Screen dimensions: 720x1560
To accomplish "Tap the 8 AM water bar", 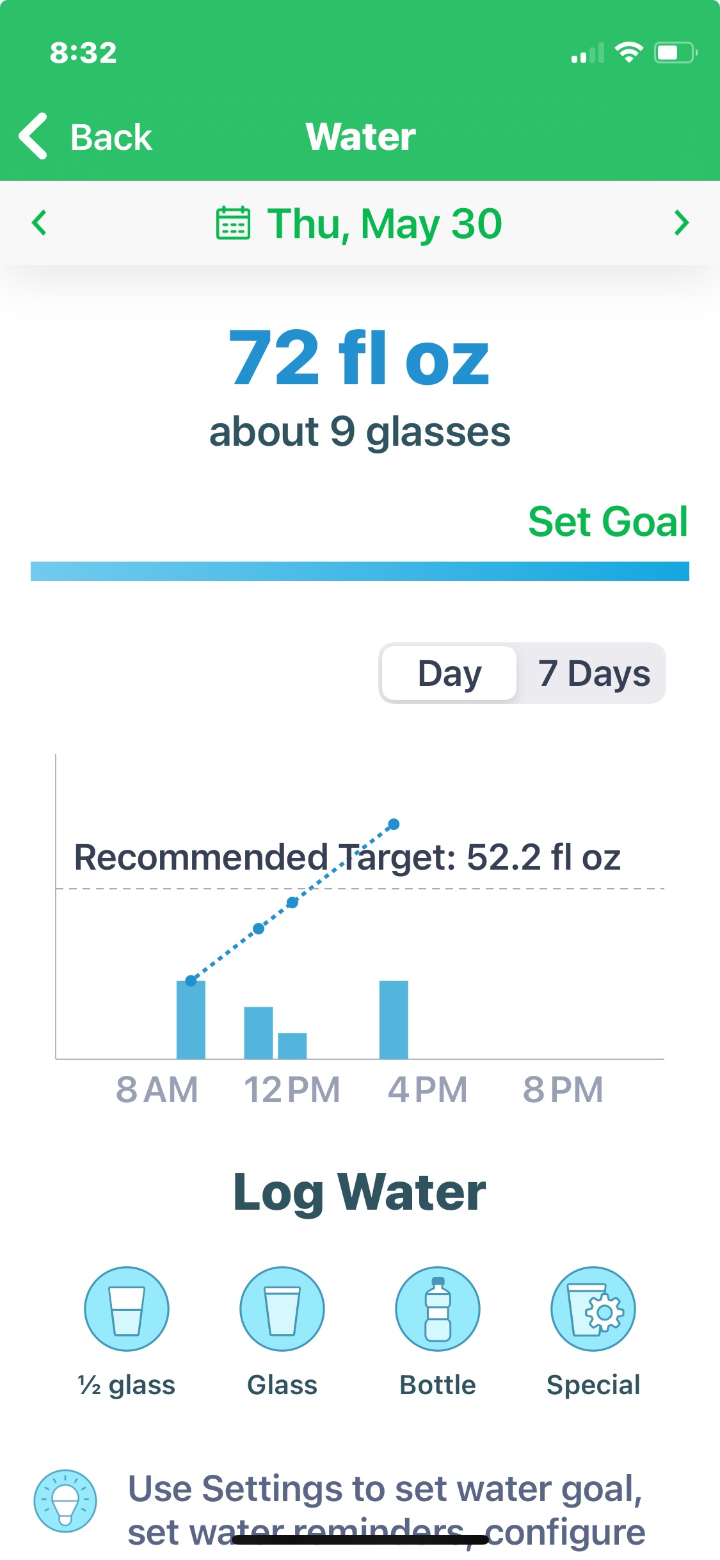I will click(x=191, y=1020).
